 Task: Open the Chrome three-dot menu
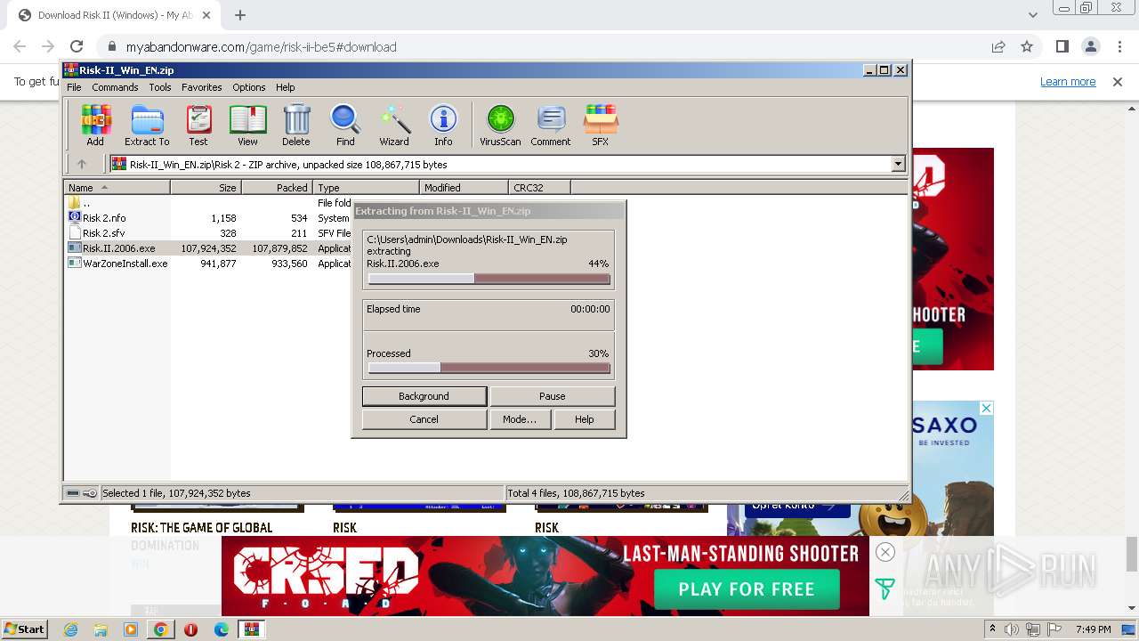[x=1119, y=46]
